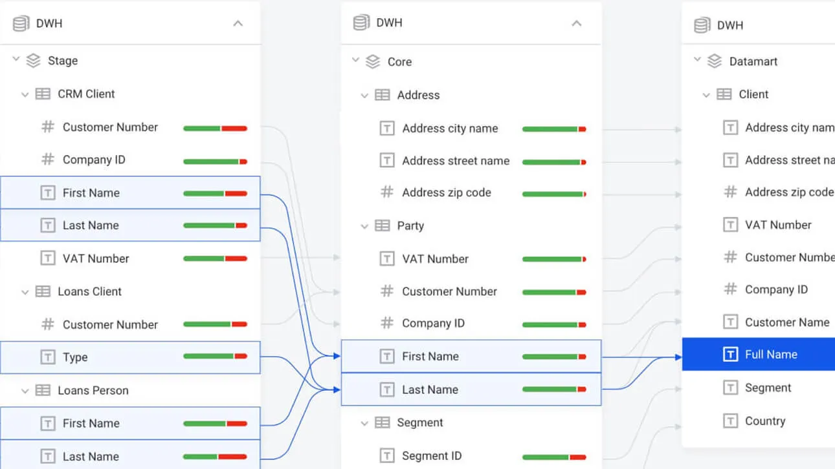Collapse the middle DWH panel header chevron
This screenshot has height=469, width=835.
[577, 24]
